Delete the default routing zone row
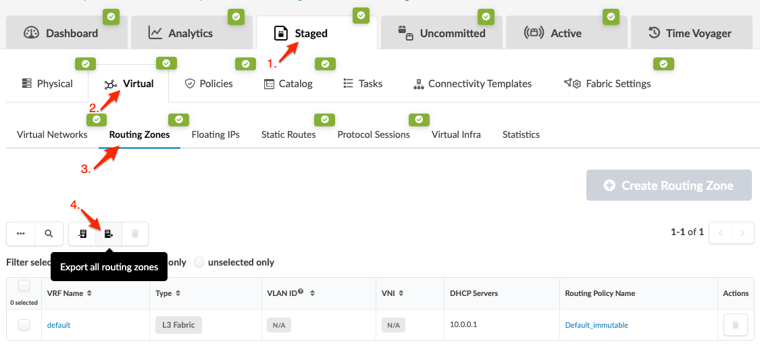 click(735, 325)
